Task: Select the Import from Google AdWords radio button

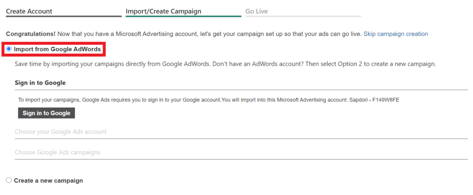Action: coord(9,49)
